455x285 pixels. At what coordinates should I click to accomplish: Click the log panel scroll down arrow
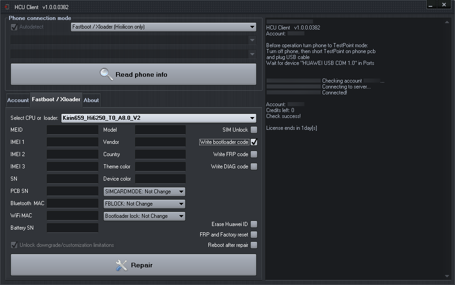pyautogui.click(x=447, y=276)
